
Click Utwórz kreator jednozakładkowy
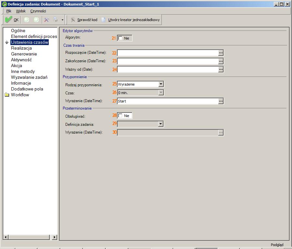pos(131,20)
